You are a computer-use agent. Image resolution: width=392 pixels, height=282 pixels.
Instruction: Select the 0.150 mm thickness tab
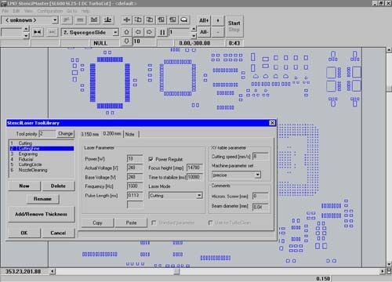89,134
